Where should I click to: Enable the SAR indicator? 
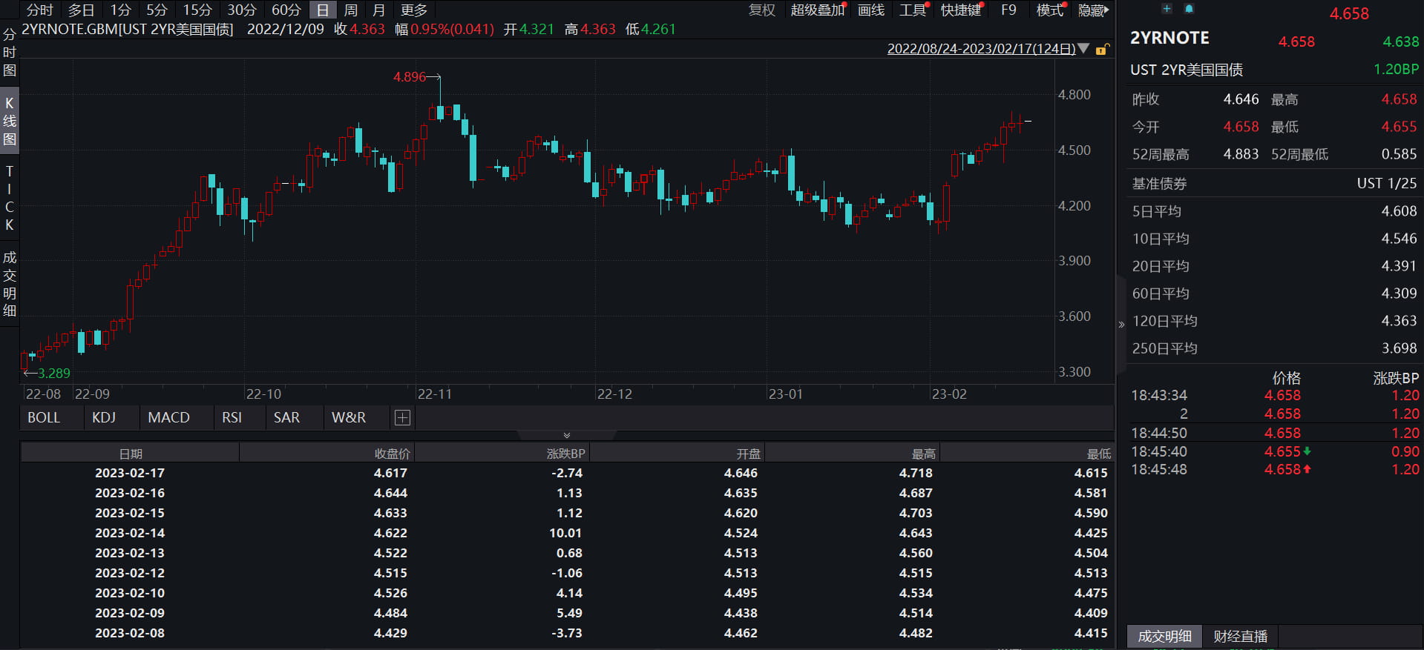tap(286, 418)
